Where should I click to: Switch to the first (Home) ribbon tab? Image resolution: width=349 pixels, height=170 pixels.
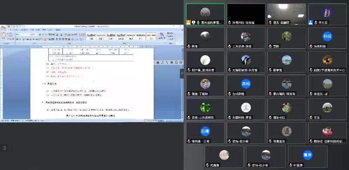pyautogui.click(x=10, y=30)
